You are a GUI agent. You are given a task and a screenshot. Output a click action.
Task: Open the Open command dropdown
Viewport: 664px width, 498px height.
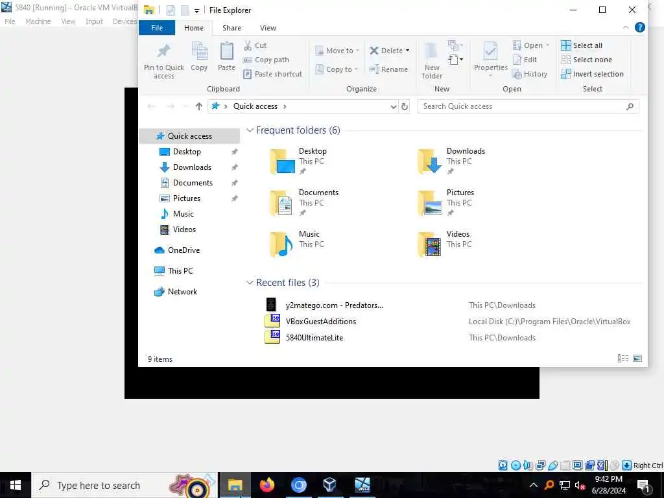click(x=547, y=45)
